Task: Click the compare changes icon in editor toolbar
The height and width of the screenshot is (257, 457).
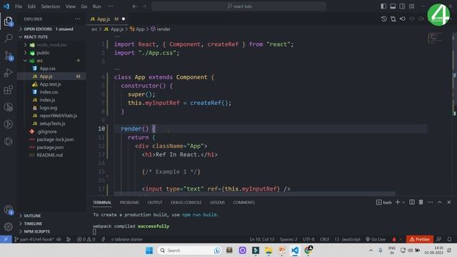Action: click(393, 19)
